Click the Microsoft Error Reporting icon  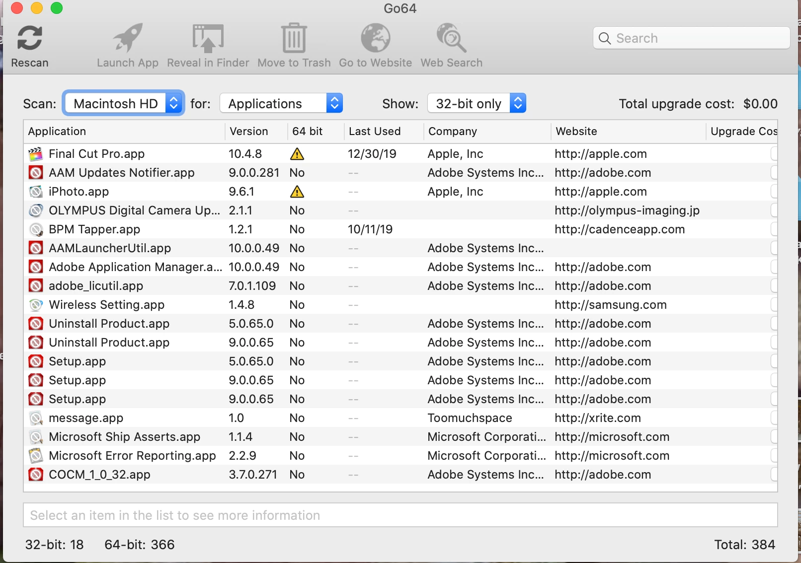[36, 456]
